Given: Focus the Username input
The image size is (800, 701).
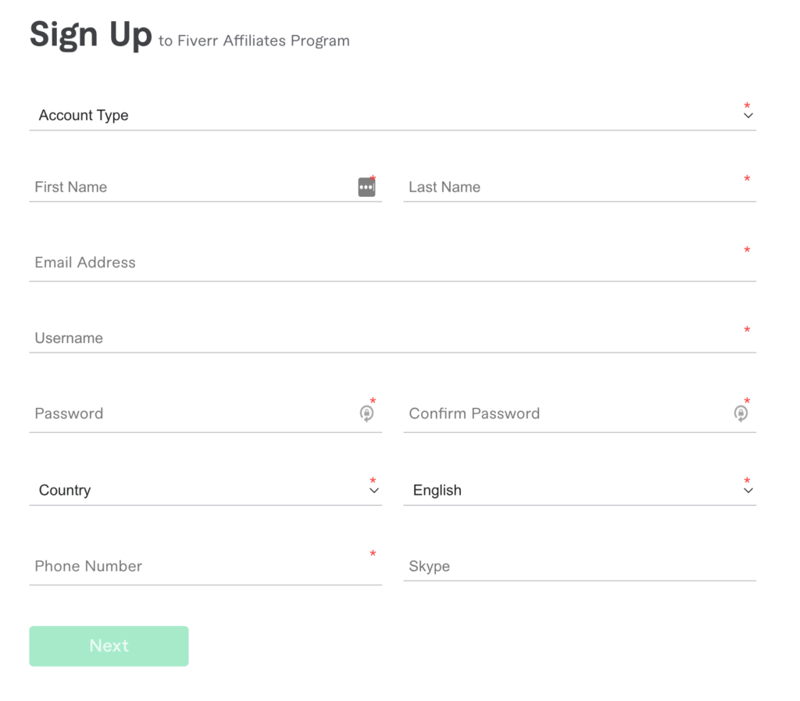Looking at the screenshot, I should click(x=391, y=338).
